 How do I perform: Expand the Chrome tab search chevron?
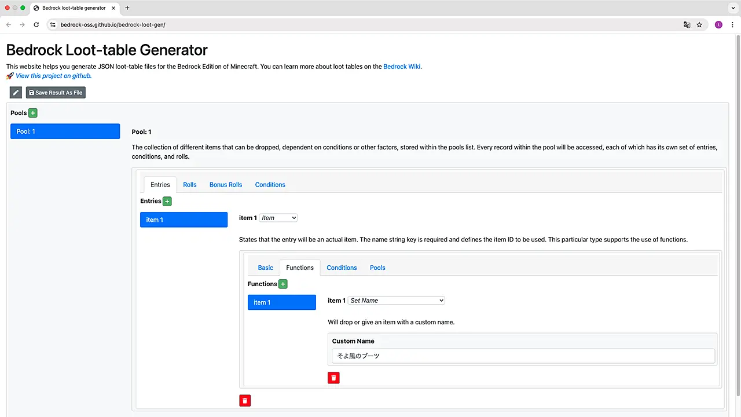[x=732, y=8]
